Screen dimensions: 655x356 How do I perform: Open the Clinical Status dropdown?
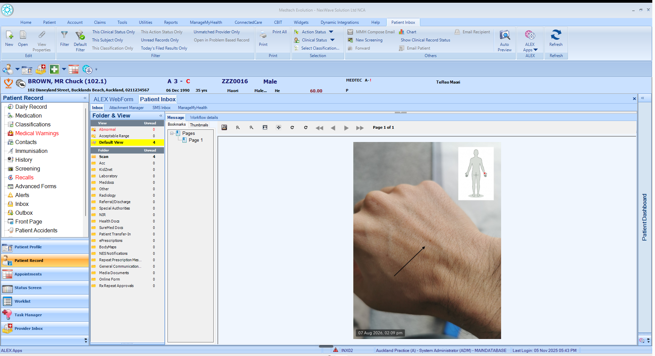click(x=332, y=40)
